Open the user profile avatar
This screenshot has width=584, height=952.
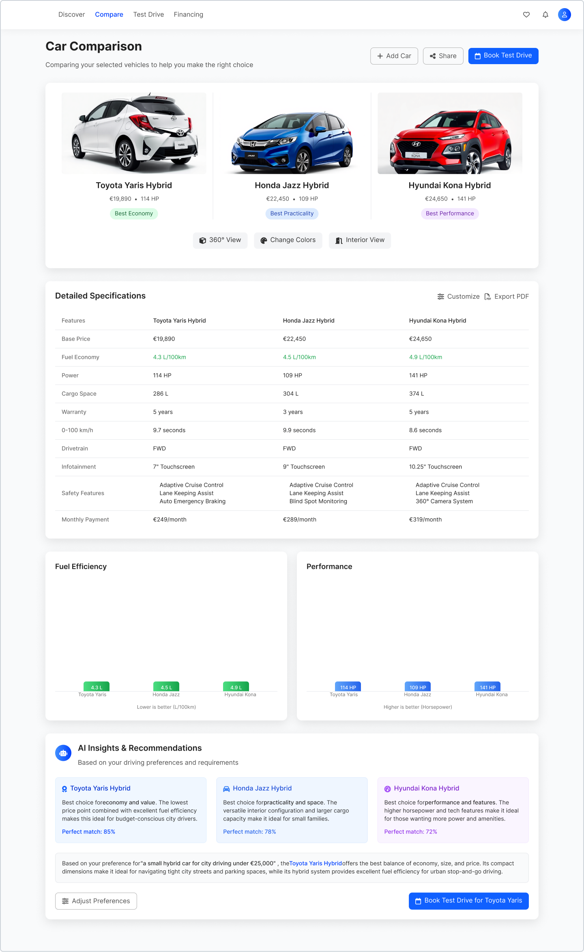coord(564,15)
